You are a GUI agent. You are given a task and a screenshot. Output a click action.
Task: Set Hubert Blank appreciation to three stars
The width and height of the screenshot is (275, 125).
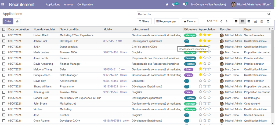tap(209, 35)
